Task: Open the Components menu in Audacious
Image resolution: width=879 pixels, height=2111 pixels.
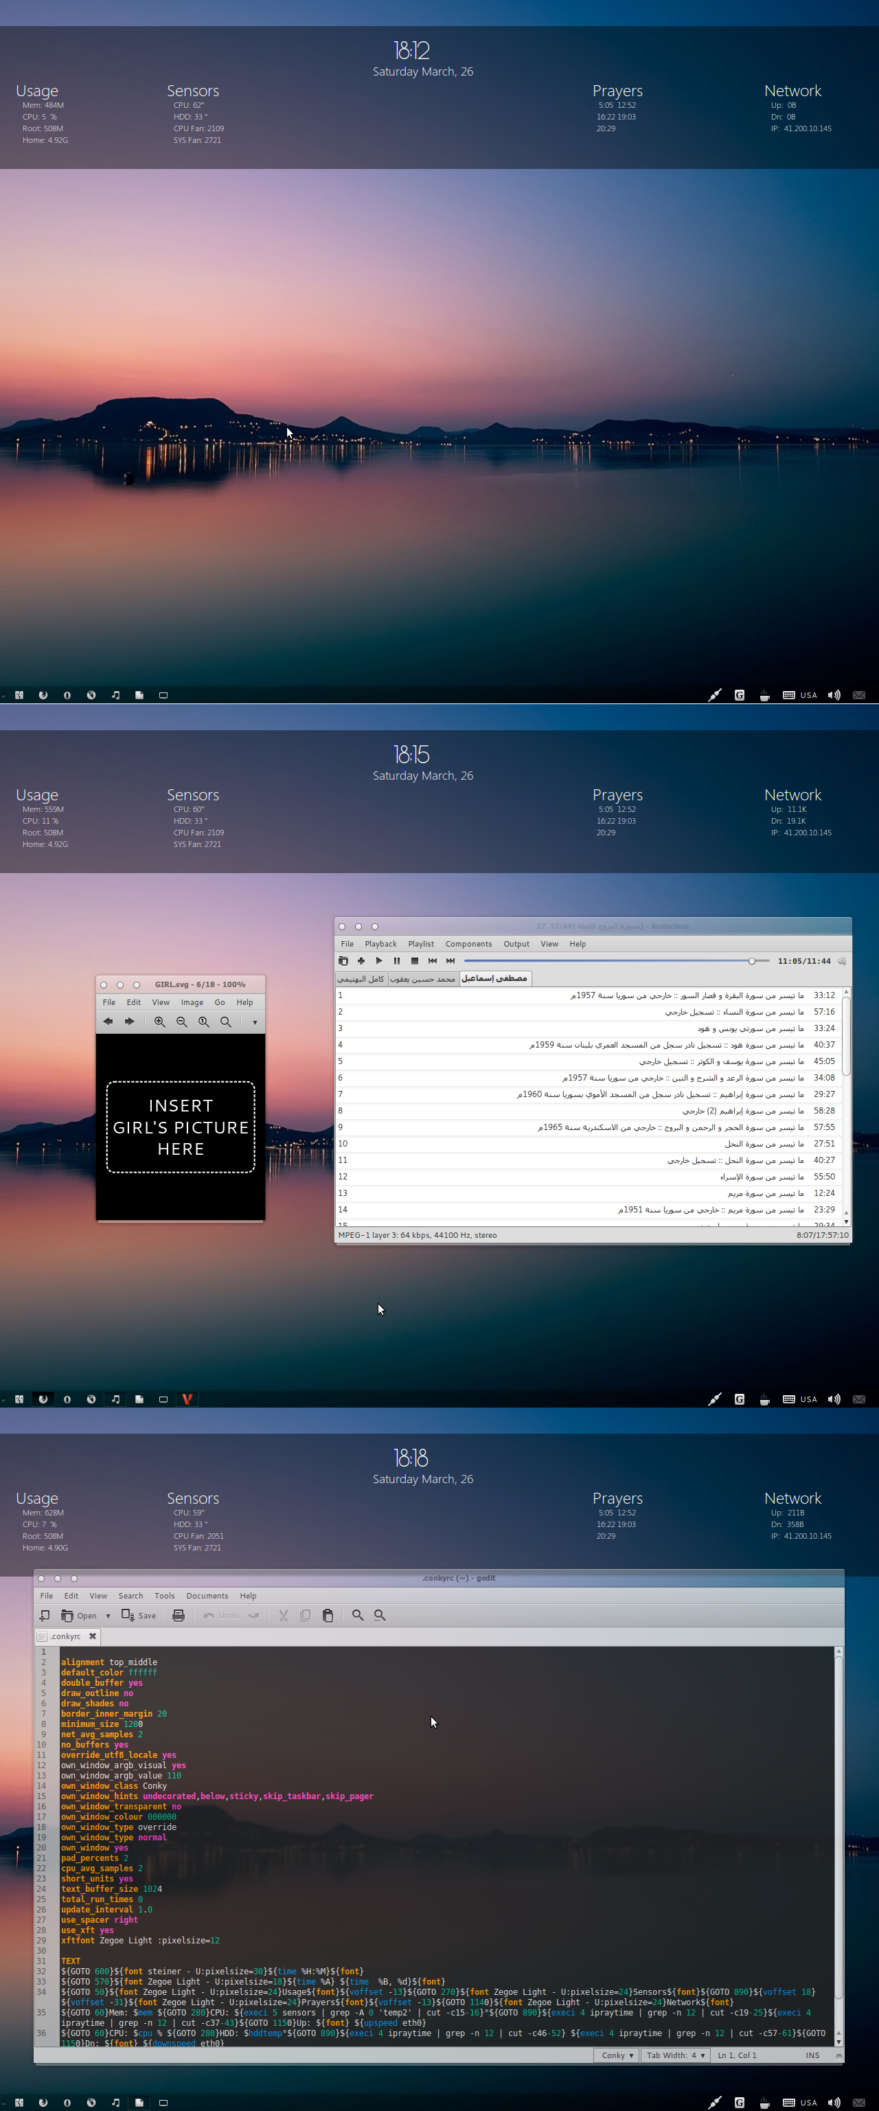Action: click(x=468, y=944)
